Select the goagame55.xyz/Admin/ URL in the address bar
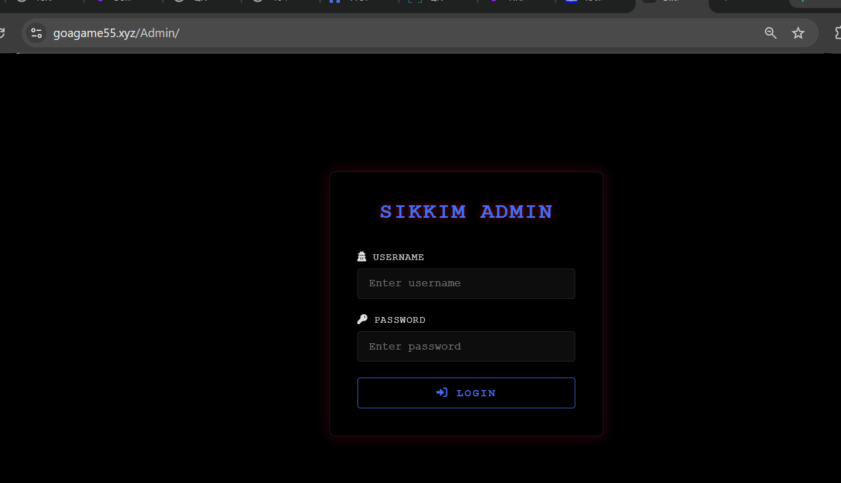Screen dimensions: 841x483 116,33
